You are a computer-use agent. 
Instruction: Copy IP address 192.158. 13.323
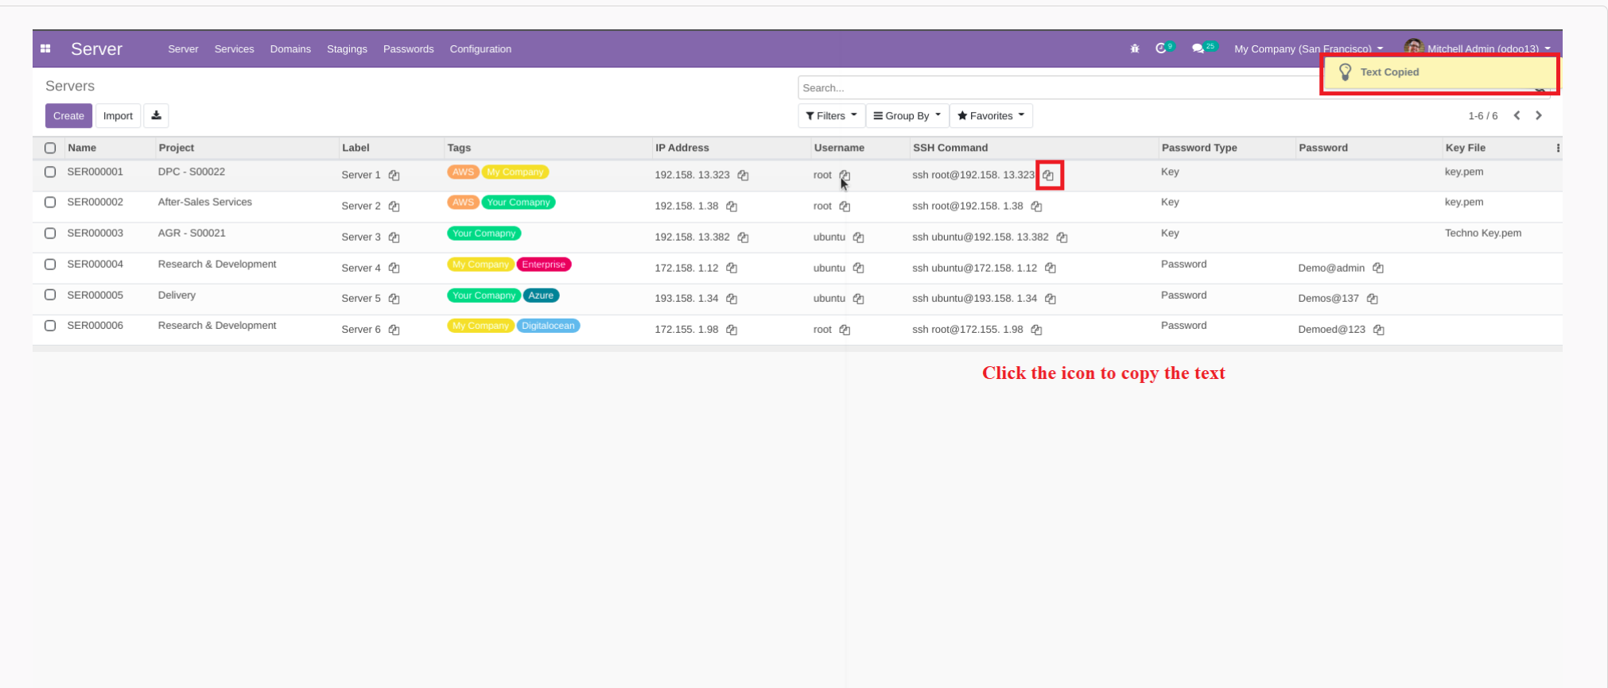[x=743, y=176]
